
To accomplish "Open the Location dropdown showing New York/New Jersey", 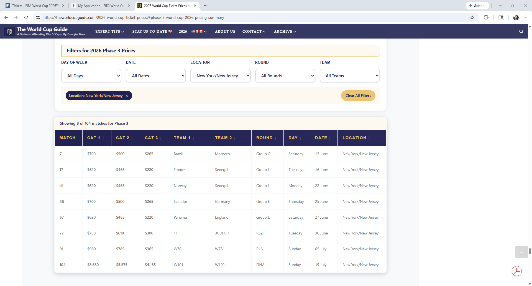I will click(x=221, y=76).
